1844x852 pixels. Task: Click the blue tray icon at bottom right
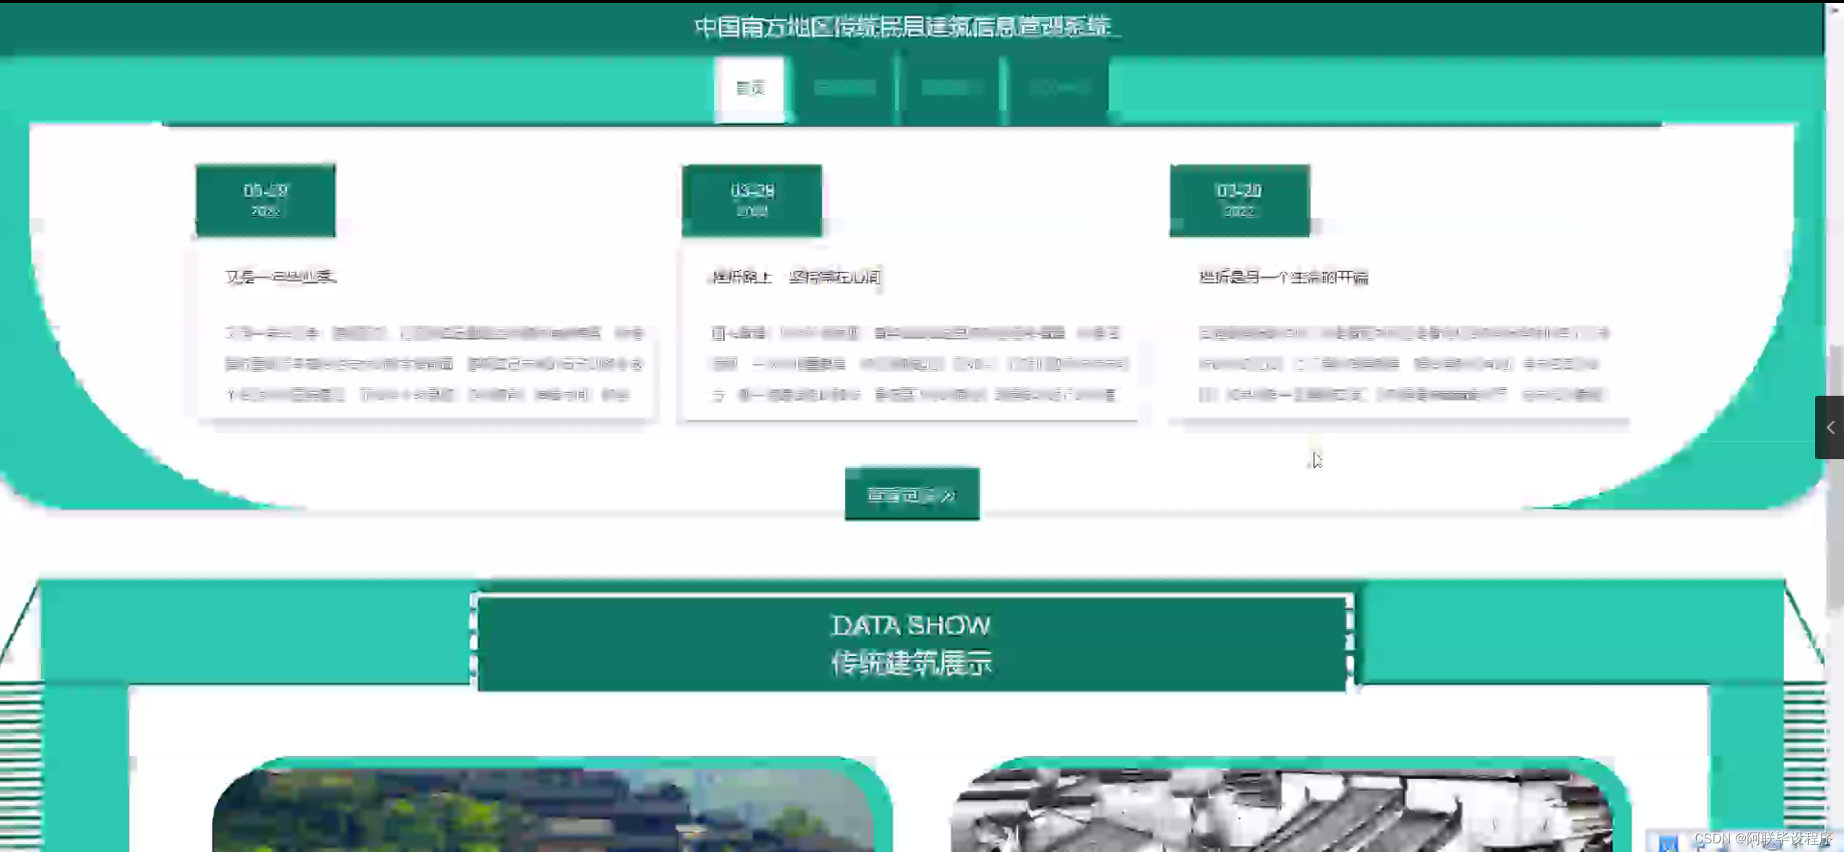pyautogui.click(x=1667, y=842)
